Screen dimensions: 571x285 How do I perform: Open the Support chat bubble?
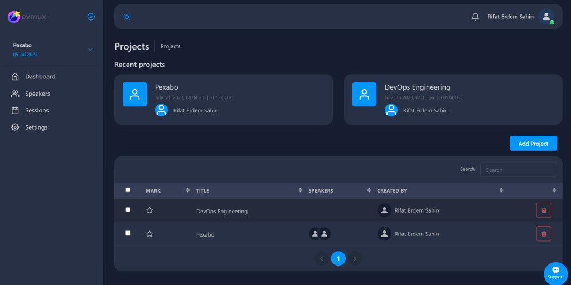(556, 273)
